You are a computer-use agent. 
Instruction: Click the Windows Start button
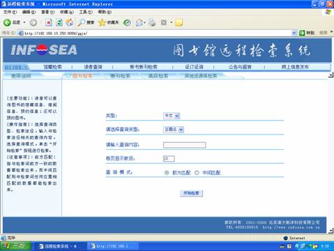[16, 246]
